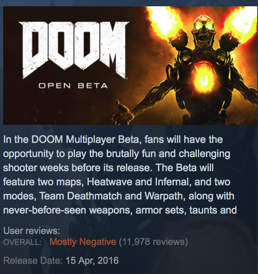Screen dimensions: 258x274
Task: Click the User reviews: label
Action: 32,231
